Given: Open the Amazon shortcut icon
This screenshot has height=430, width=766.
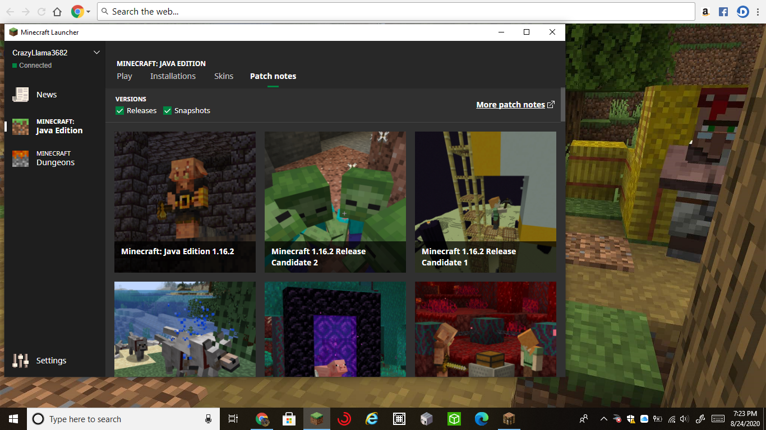Looking at the screenshot, I should [705, 12].
